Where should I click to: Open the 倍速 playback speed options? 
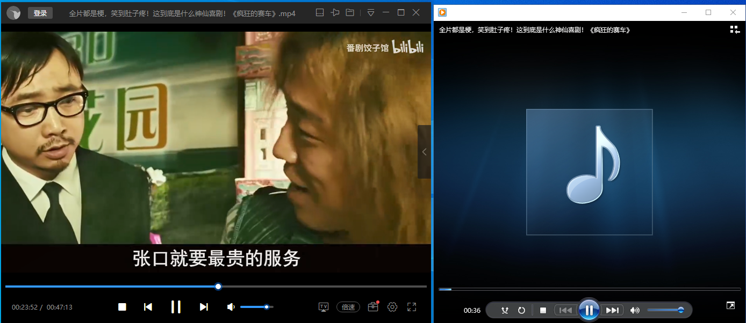tap(348, 306)
